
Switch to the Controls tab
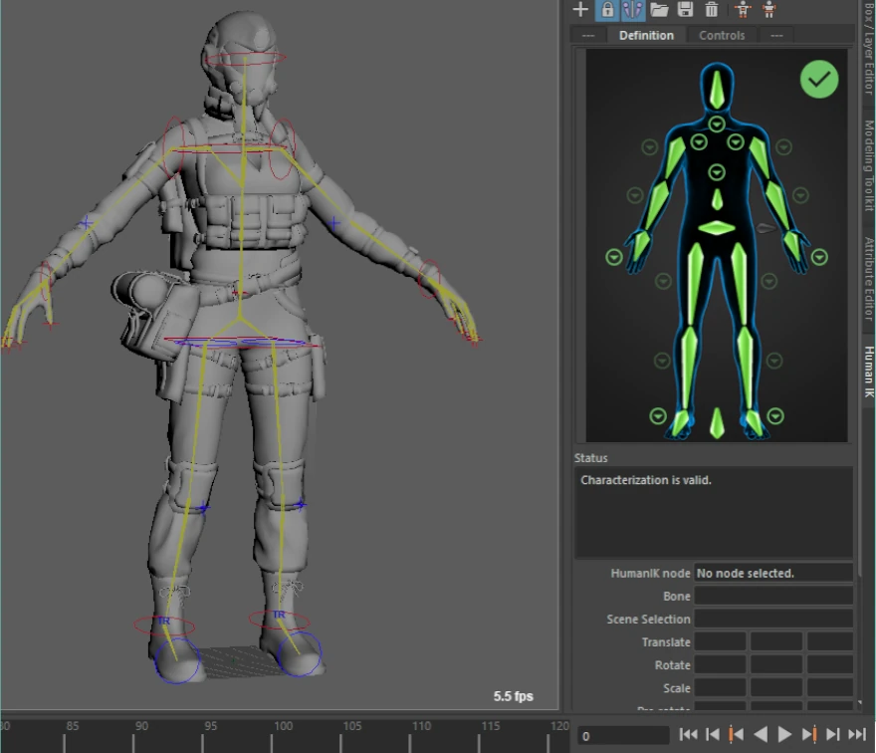click(722, 35)
